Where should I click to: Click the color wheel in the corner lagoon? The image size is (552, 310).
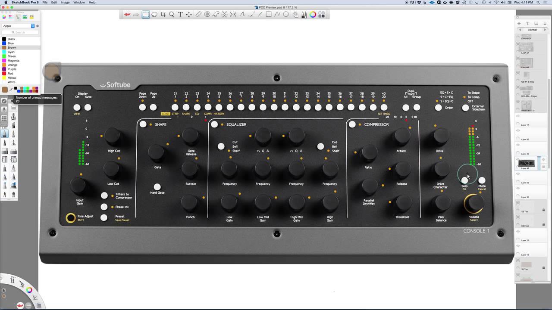click(x=29, y=290)
